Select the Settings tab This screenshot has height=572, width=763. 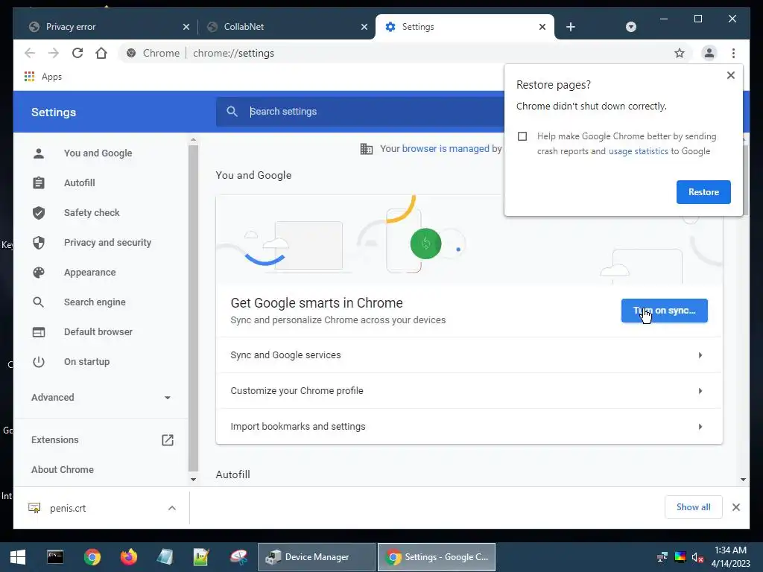click(x=465, y=27)
